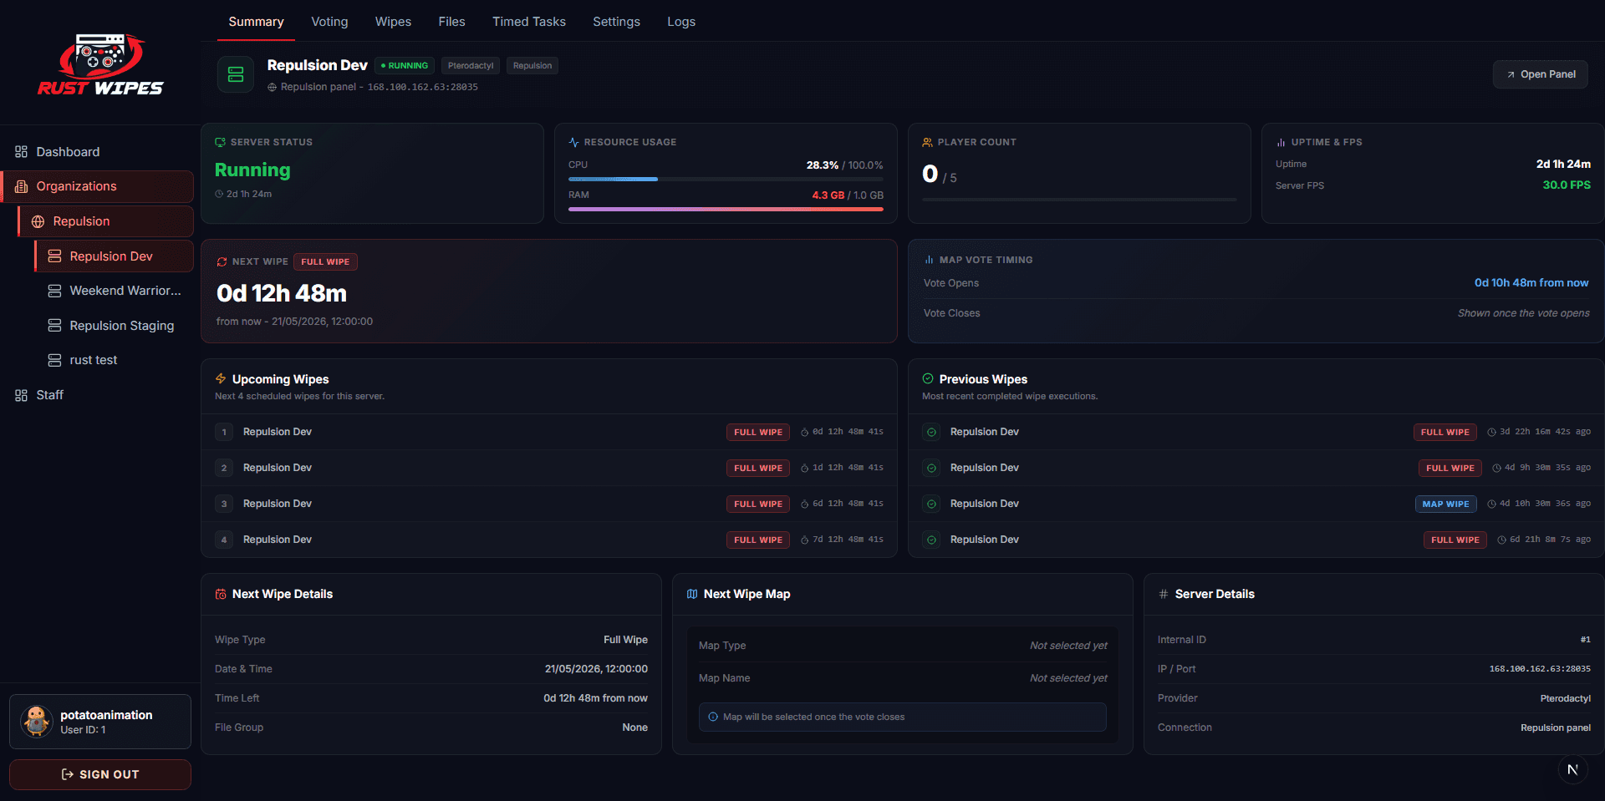Click the Uptime & FPS chart icon

point(1281,142)
